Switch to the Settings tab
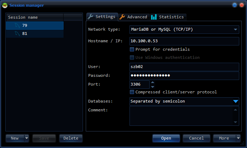The width and height of the screenshot is (247, 148). (102, 17)
